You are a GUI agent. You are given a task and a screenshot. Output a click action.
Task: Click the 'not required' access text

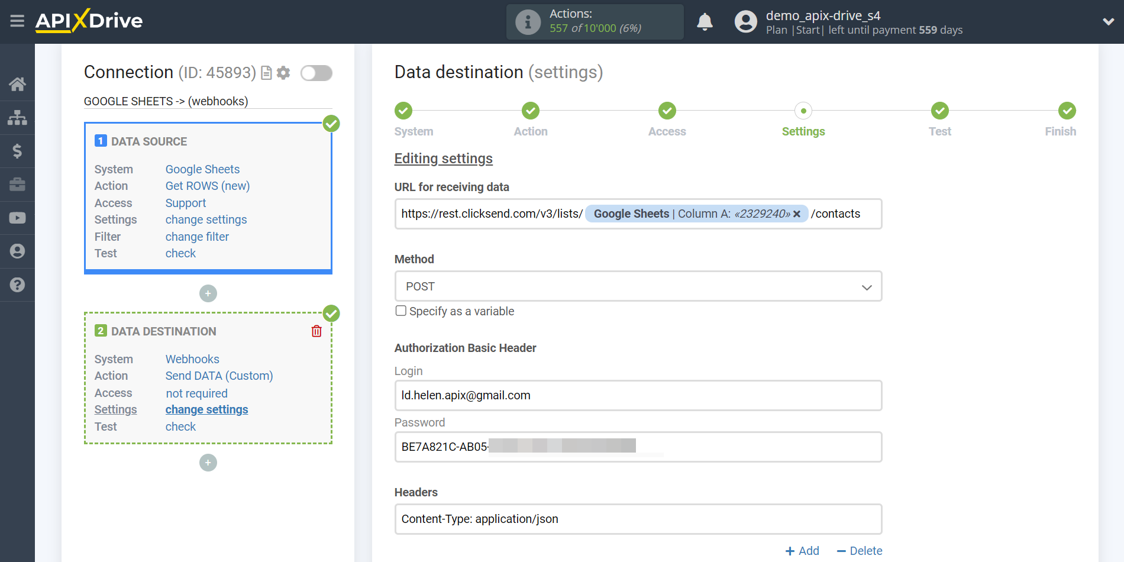pos(196,393)
